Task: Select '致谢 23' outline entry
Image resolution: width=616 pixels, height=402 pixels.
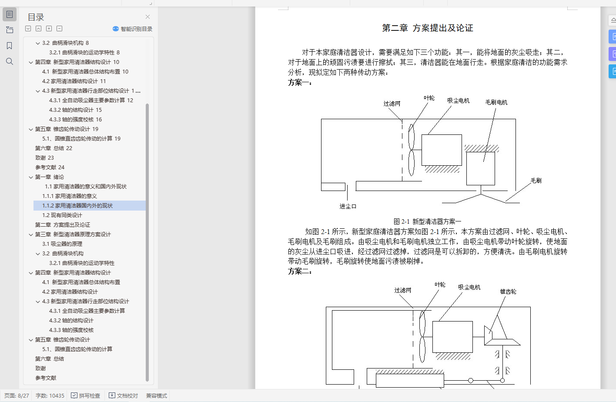Action: pyautogui.click(x=44, y=158)
